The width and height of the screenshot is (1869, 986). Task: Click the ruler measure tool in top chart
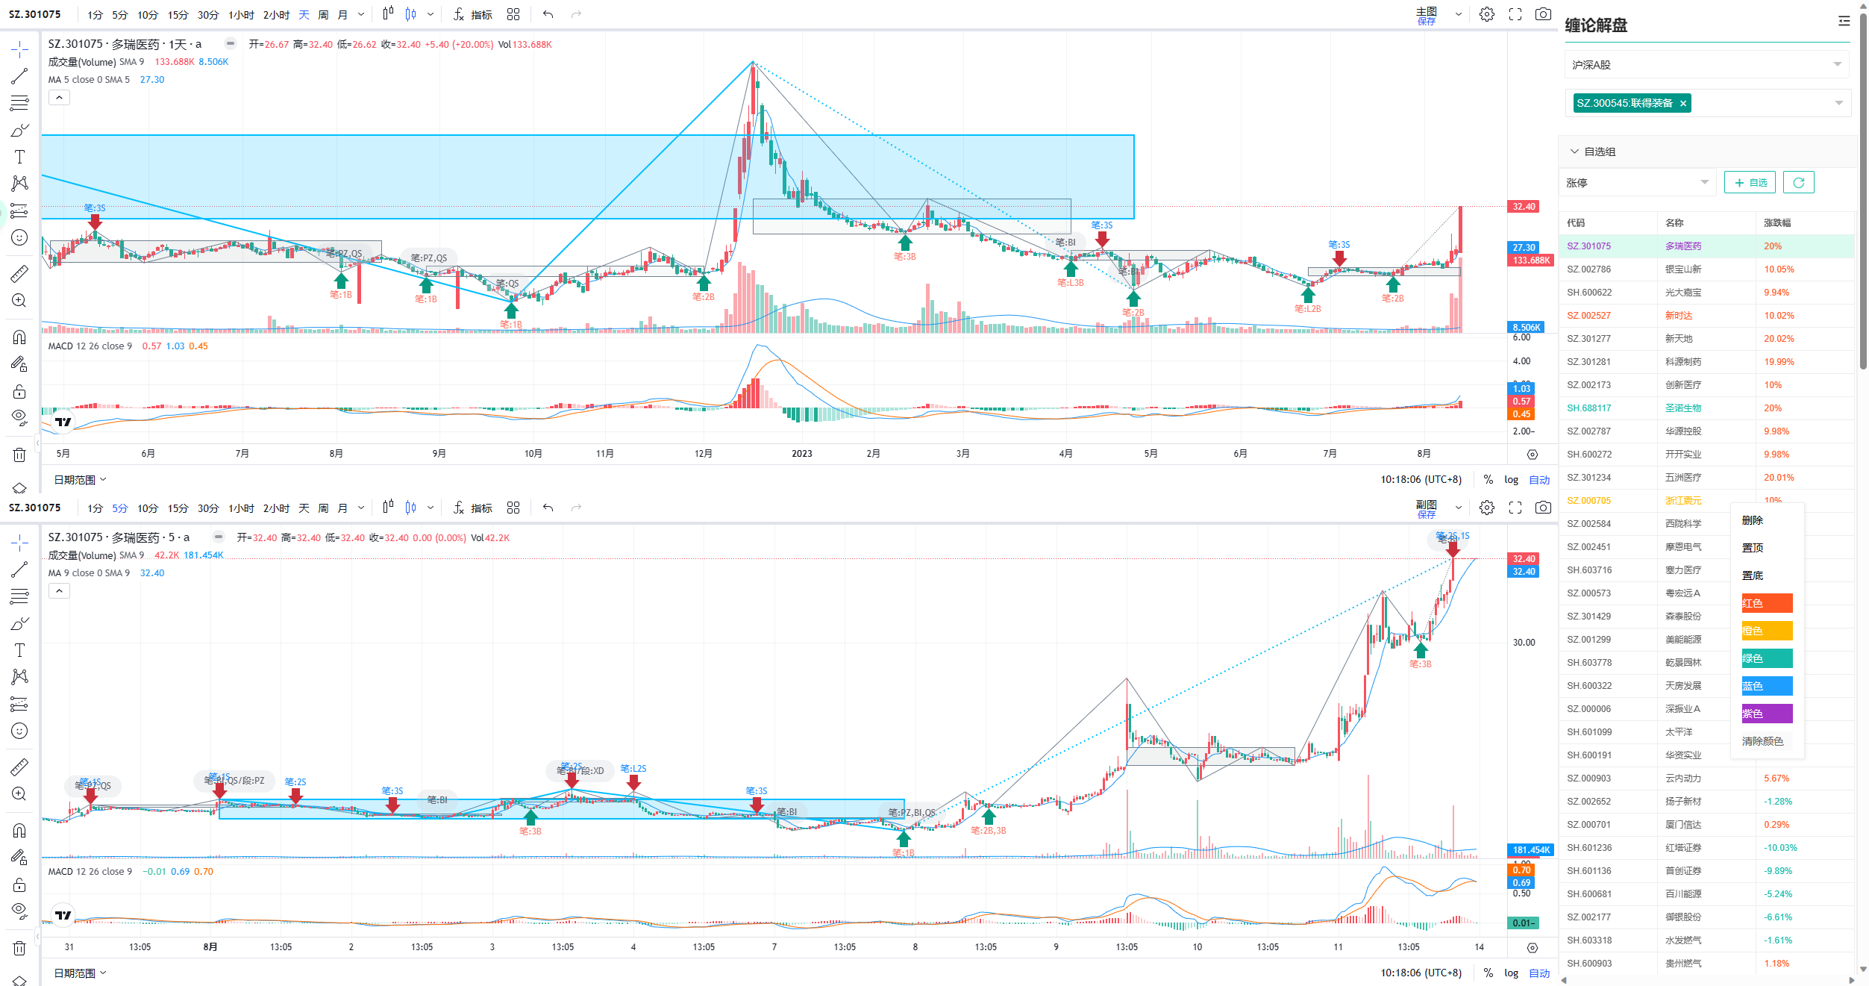click(x=19, y=273)
